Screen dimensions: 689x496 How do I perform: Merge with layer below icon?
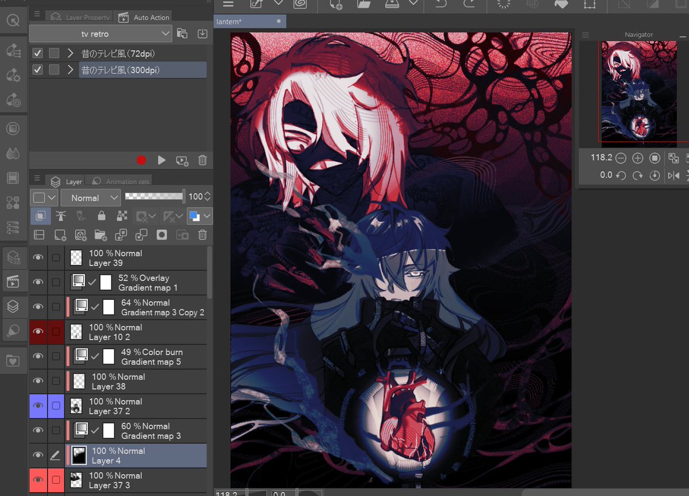pos(141,235)
